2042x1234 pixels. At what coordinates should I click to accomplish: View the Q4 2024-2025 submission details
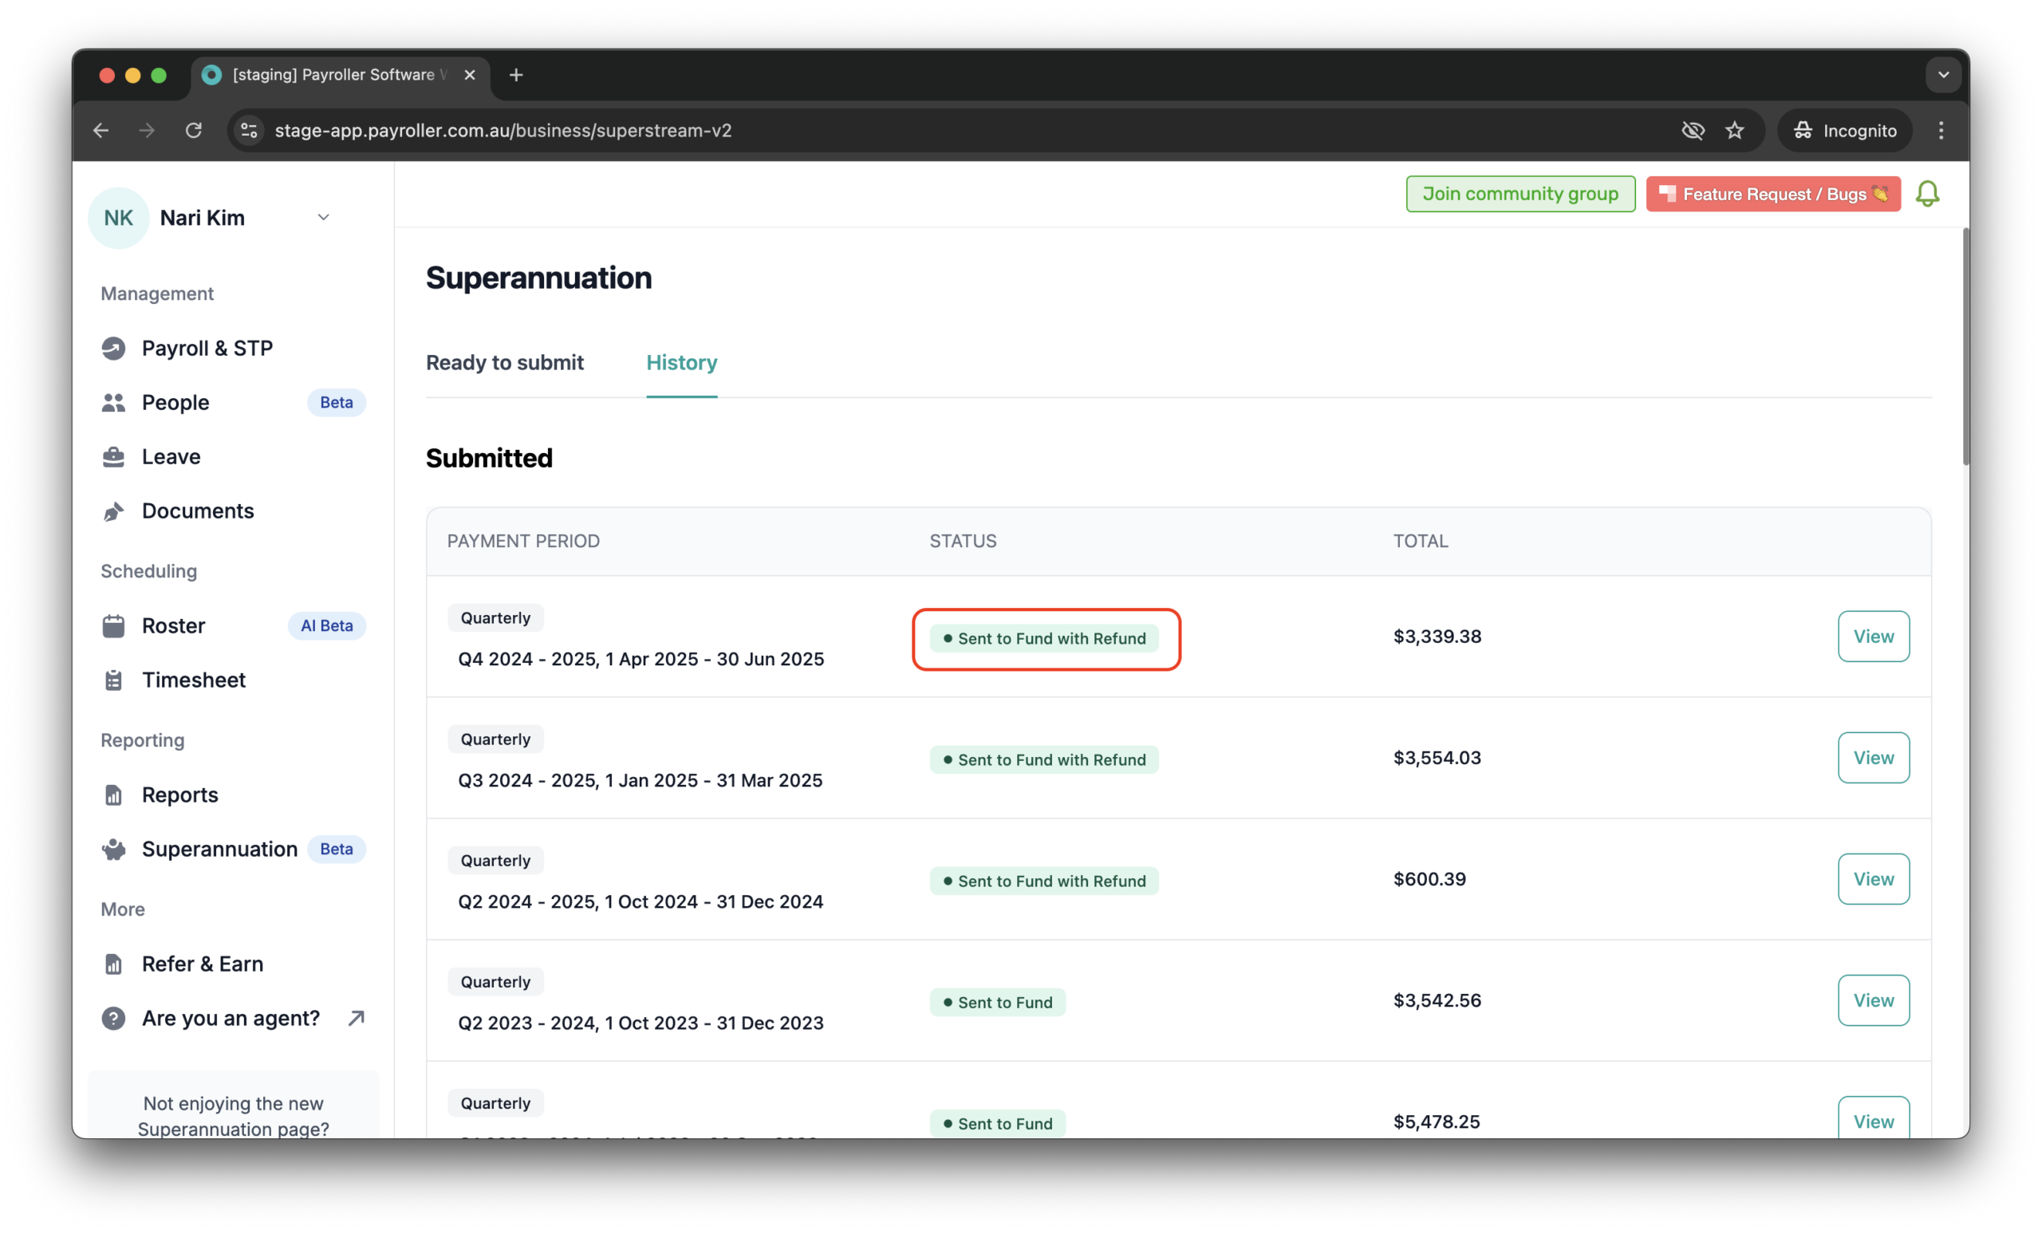[x=1873, y=637]
